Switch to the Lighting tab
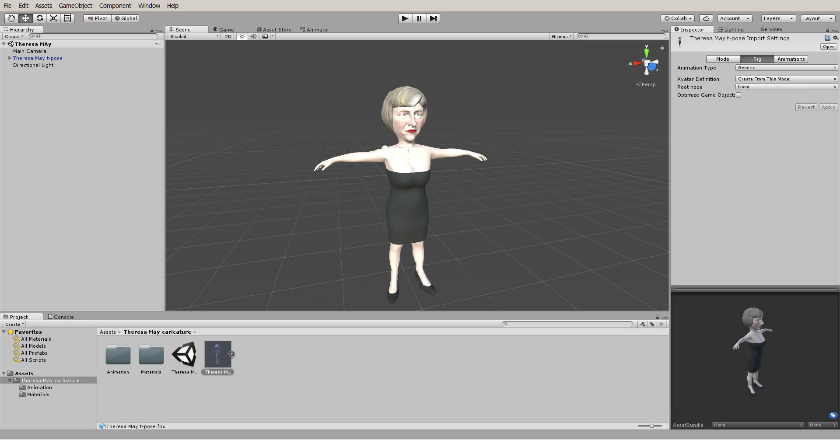 click(x=731, y=29)
